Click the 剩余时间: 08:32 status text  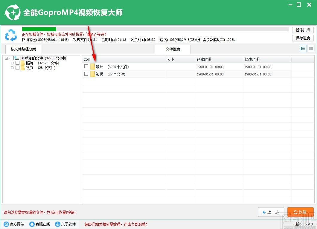[x=143, y=40]
